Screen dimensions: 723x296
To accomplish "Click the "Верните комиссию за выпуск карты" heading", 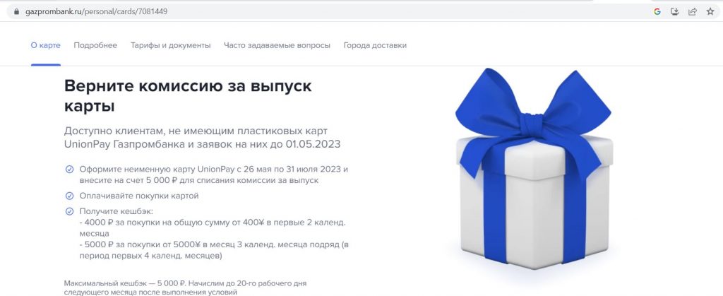I will coord(188,96).
